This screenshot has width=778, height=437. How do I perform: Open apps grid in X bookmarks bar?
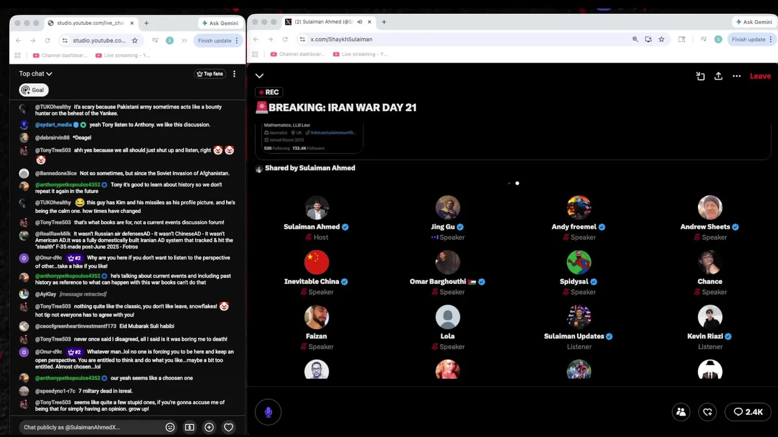point(256,54)
